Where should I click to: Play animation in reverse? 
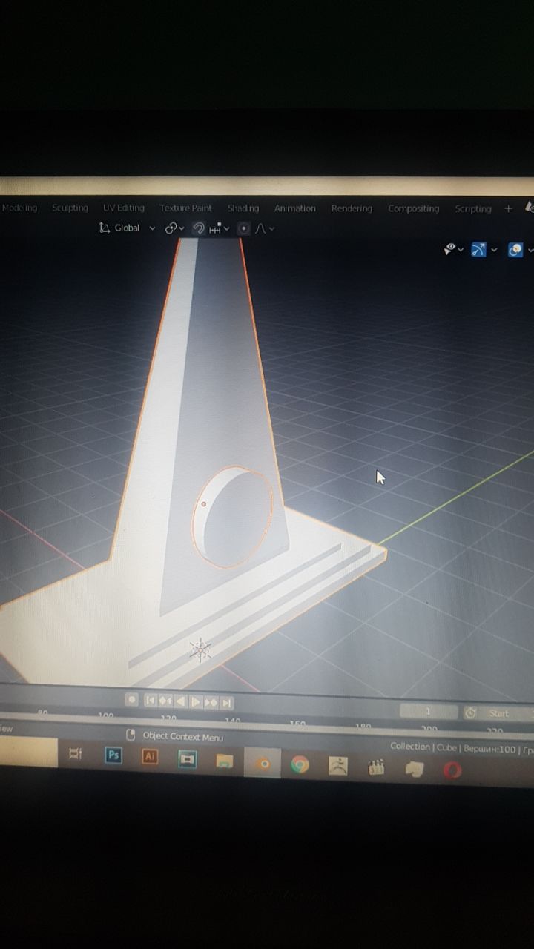[x=180, y=701]
